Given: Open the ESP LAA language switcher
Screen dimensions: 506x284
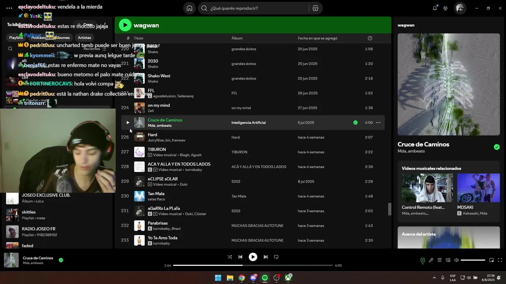Looking at the screenshot, I should 453,278.
